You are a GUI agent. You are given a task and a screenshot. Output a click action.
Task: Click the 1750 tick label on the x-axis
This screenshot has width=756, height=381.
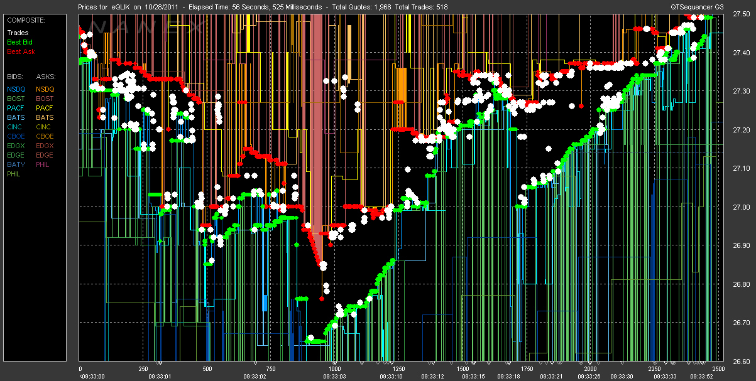(526, 369)
